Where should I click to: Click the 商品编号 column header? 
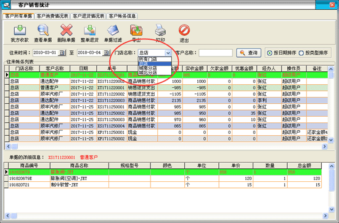(29, 165)
